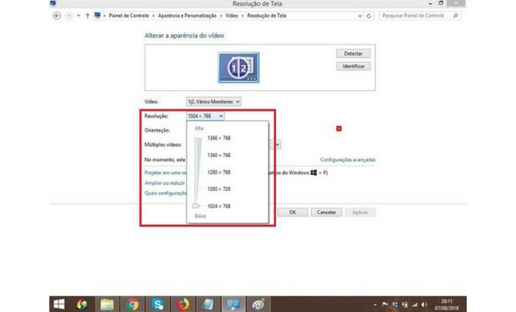Open the clock showing 20:11
Image resolution: width=516 pixels, height=312 pixels.
pyautogui.click(x=446, y=305)
